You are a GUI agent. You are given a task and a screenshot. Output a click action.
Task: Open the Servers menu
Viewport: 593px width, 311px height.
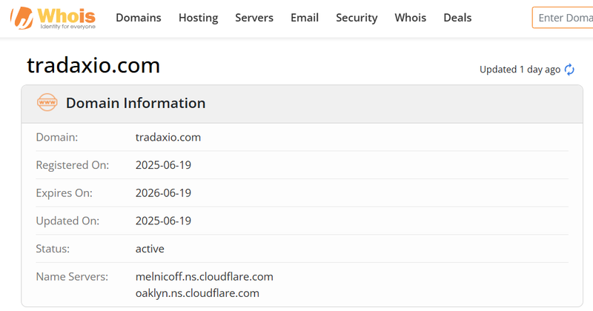[x=254, y=18]
